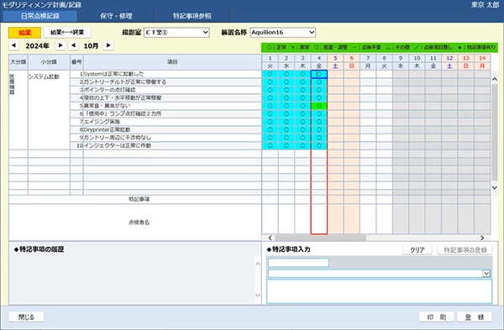
Task: Click day 14 column header
Action: [x=482, y=62]
